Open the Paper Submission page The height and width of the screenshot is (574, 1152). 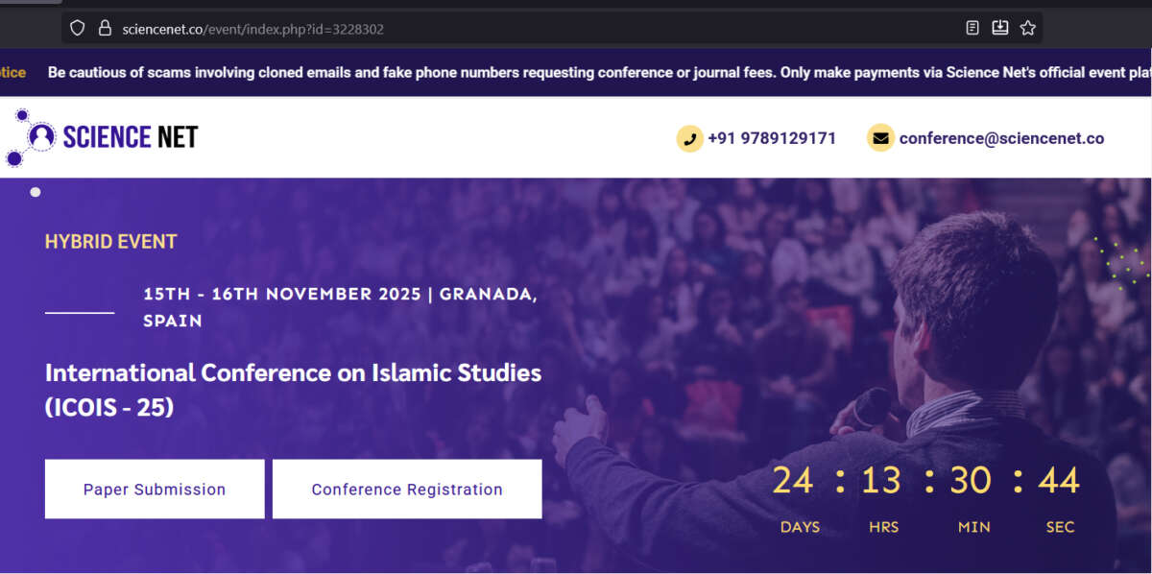point(155,489)
